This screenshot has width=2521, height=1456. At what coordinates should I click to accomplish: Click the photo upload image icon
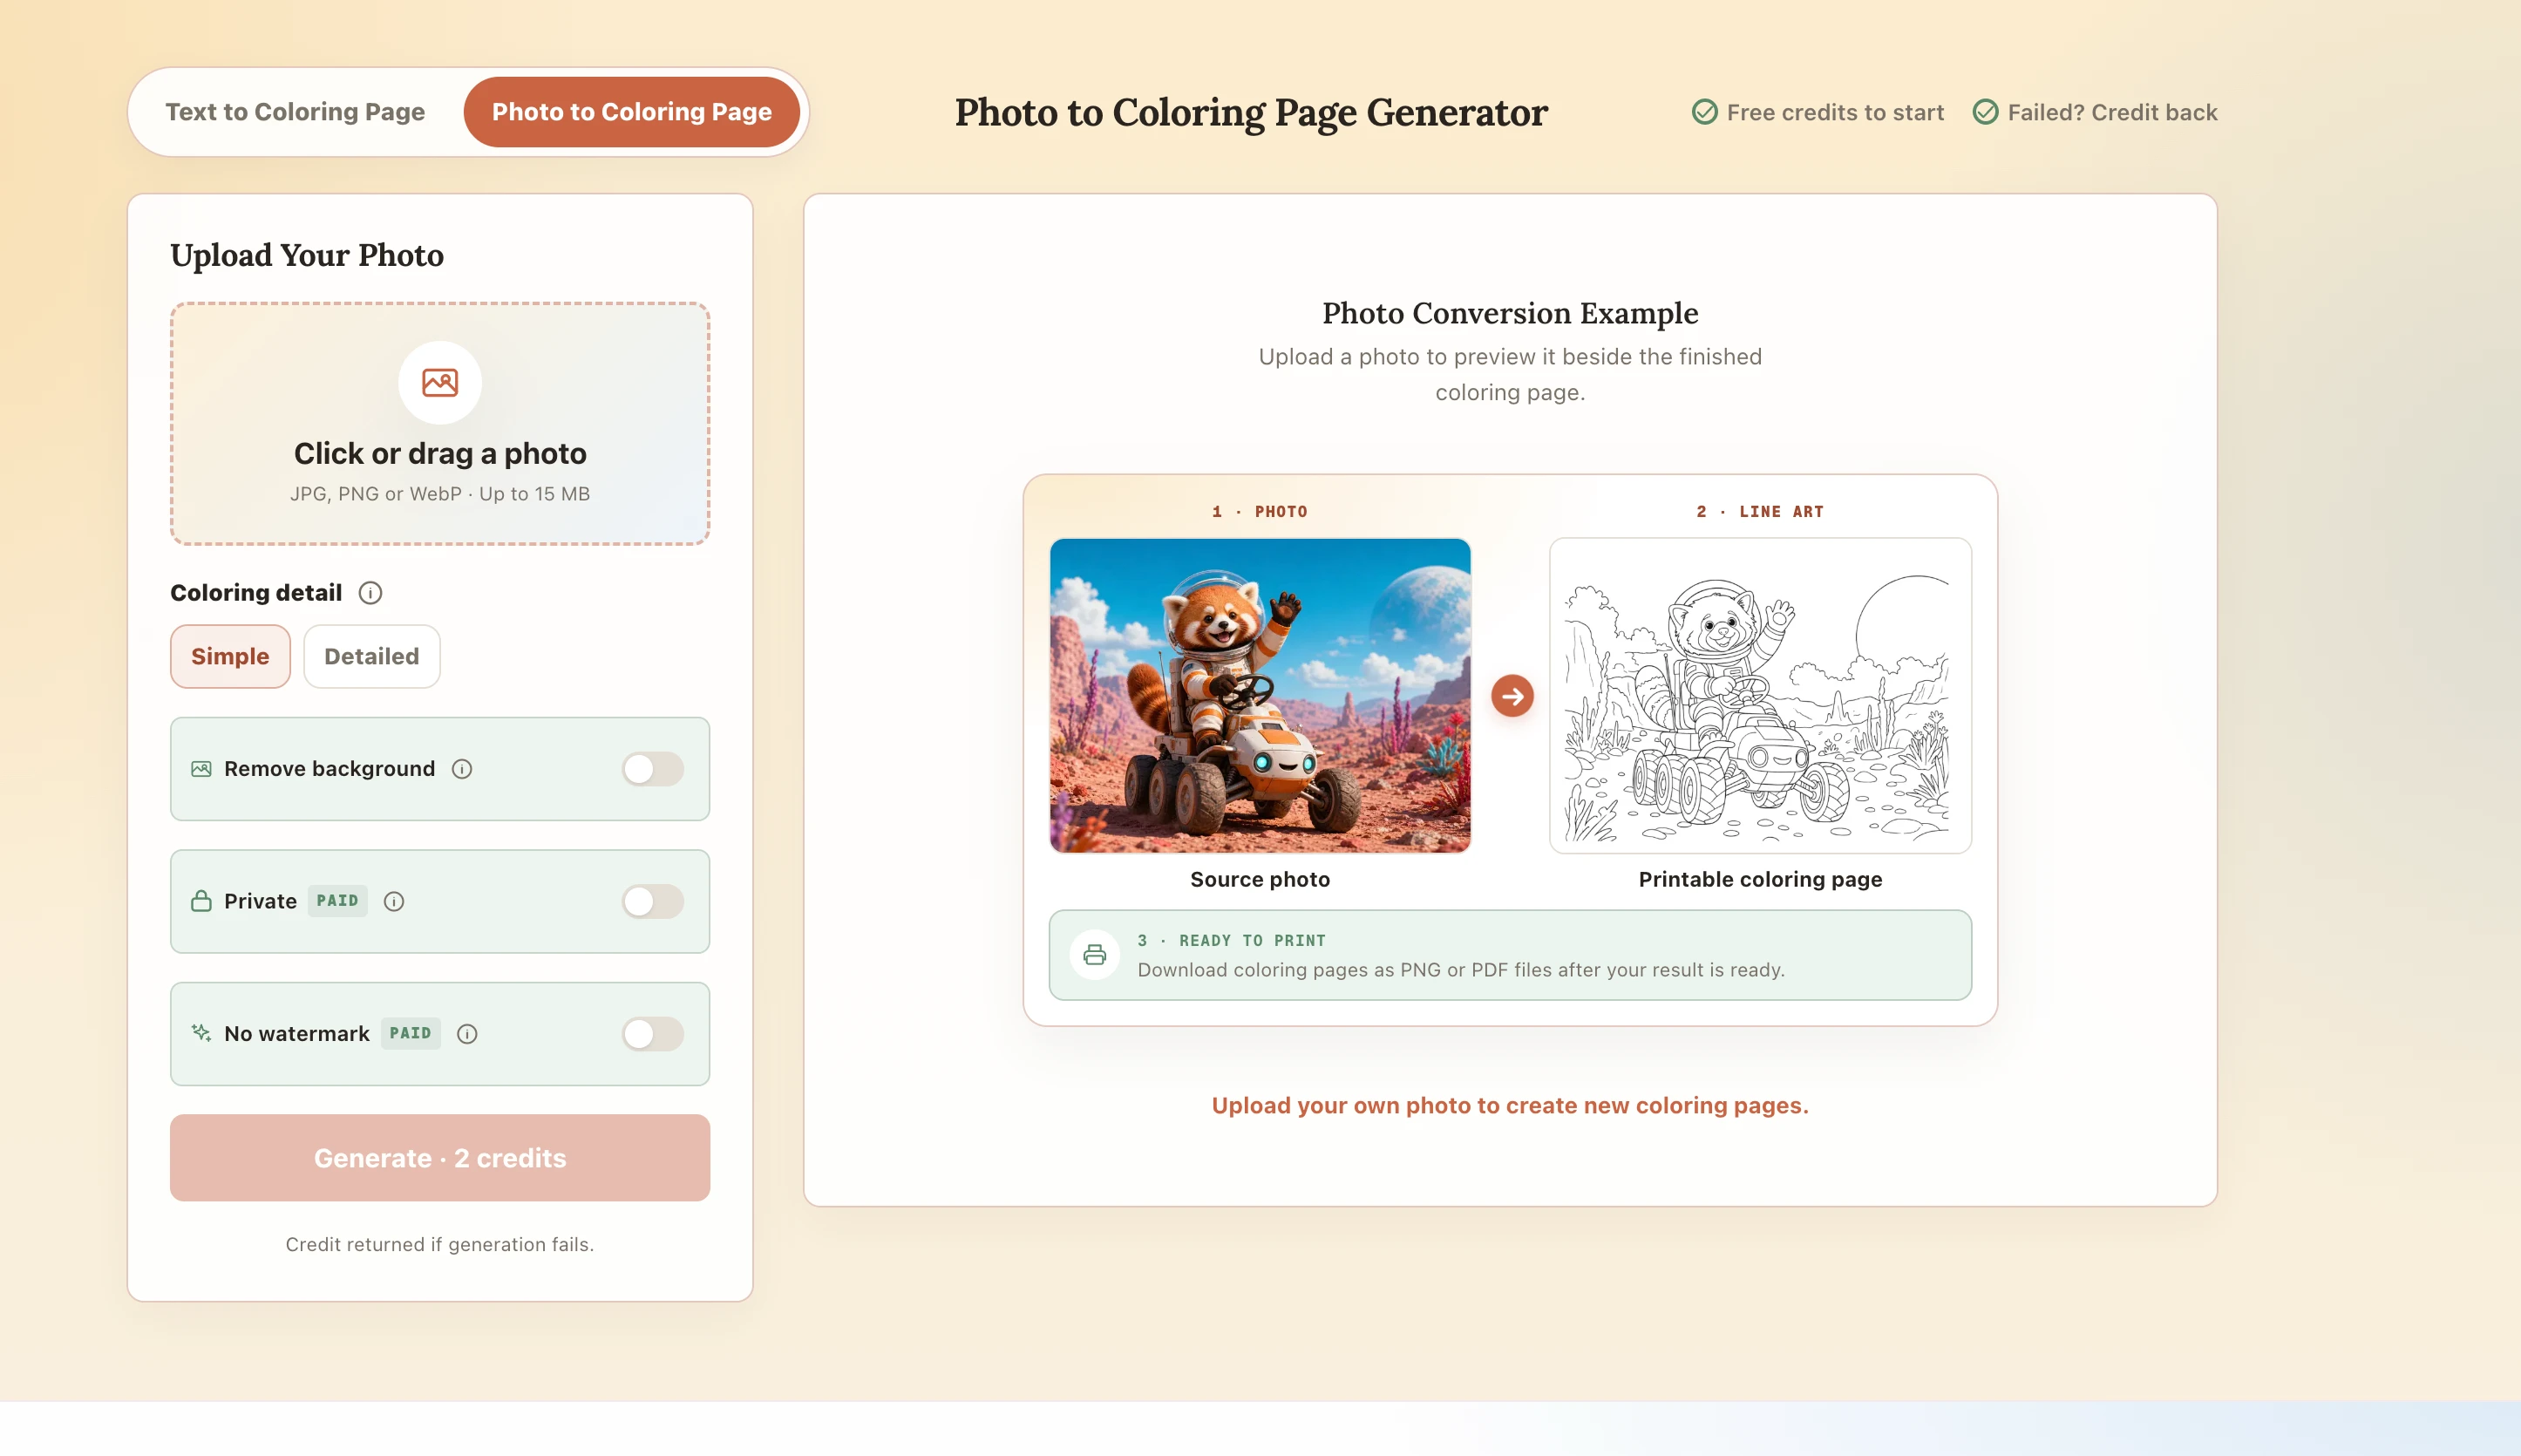440,382
